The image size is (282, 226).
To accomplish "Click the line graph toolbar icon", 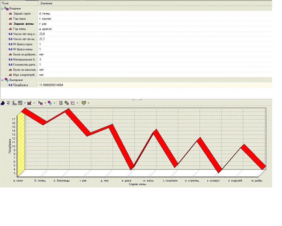I will 73,103.
